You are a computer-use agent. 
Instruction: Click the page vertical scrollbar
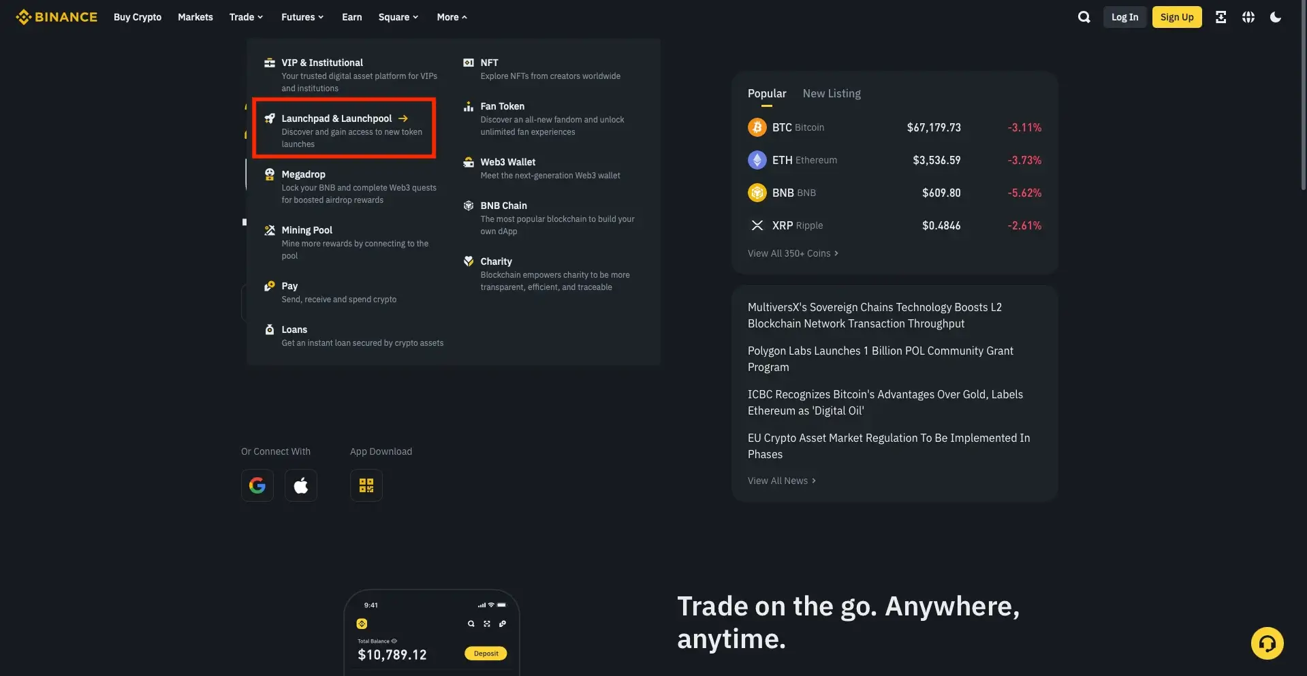(1303, 95)
